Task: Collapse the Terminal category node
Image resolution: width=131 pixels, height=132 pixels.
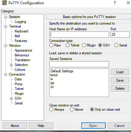Action: (x=6, y=27)
